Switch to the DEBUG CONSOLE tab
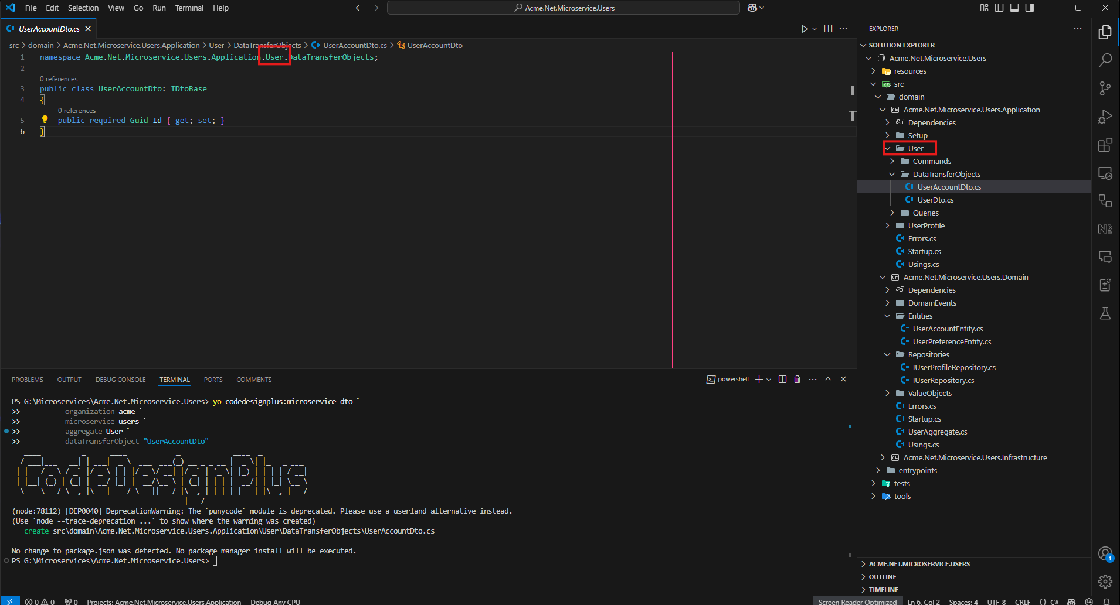 (x=121, y=380)
